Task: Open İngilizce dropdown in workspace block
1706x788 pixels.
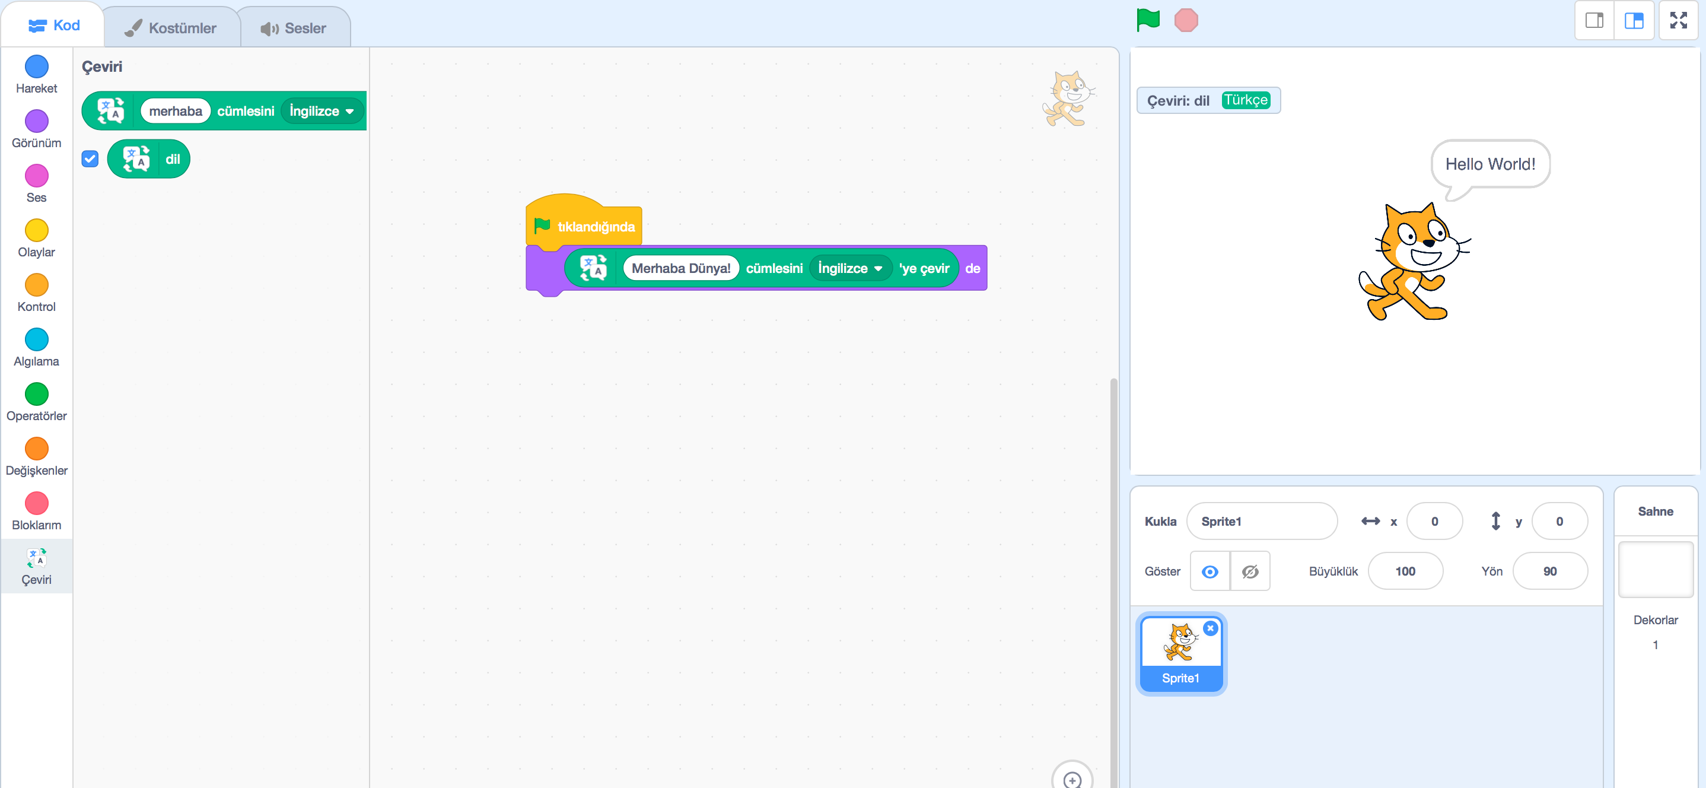Action: 851,268
